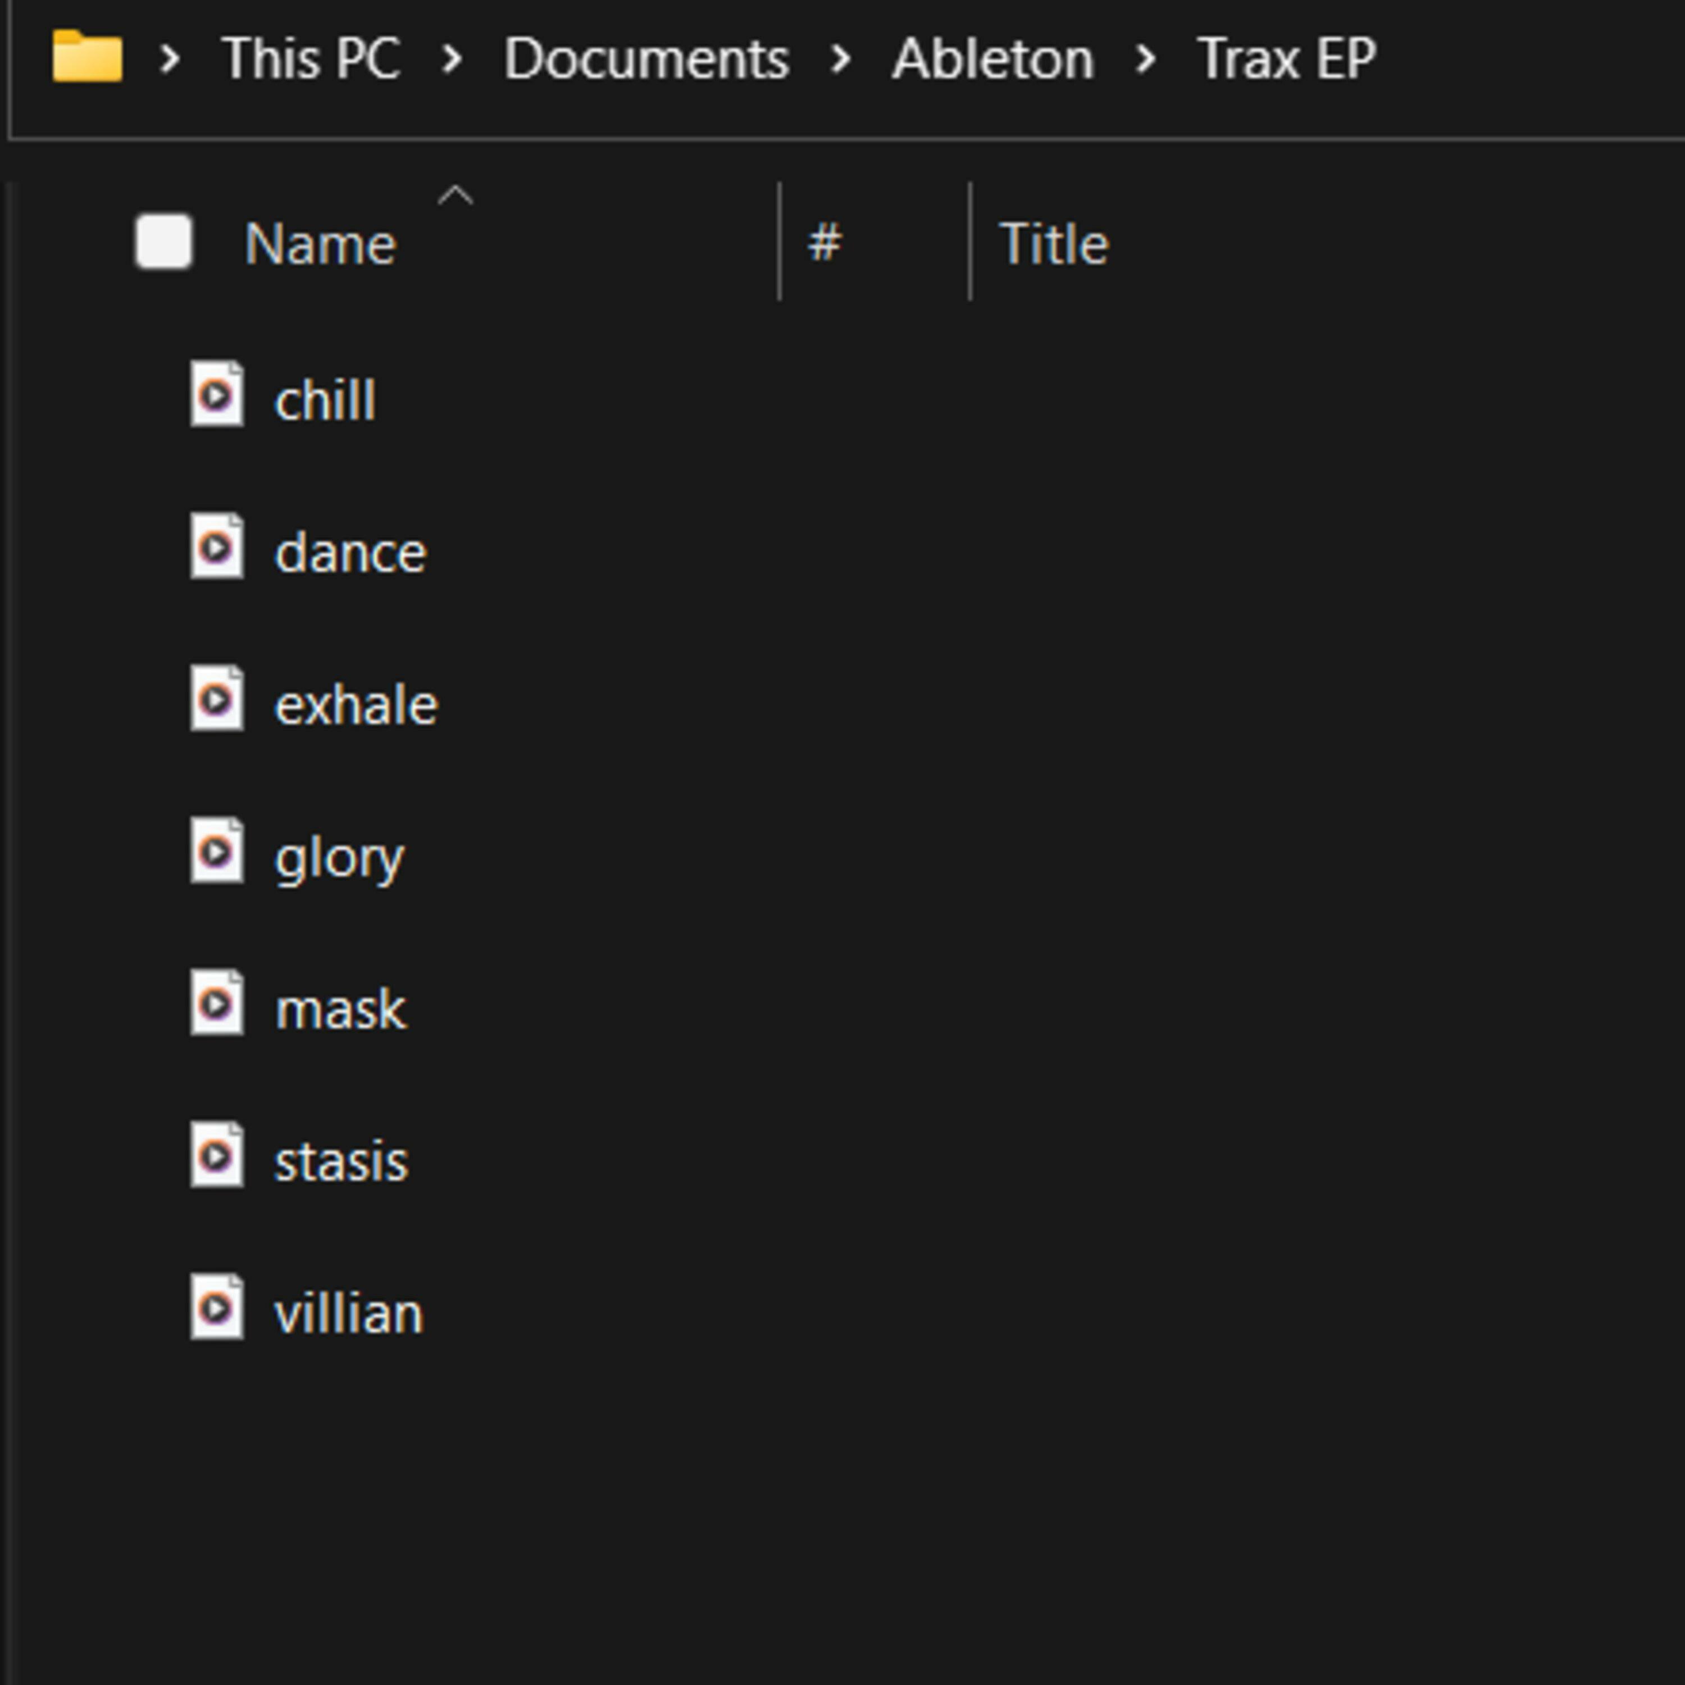Sort files by the Title column
Screen dimensions: 1685x1685
(x=1054, y=243)
